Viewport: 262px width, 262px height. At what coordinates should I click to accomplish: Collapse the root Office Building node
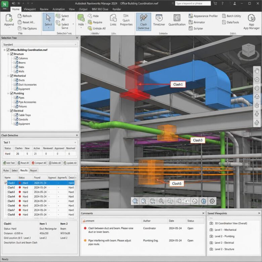point(4,50)
